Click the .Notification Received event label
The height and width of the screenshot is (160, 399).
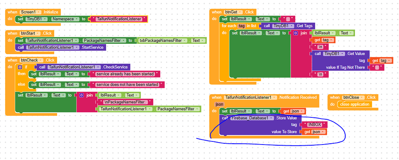tap(298, 98)
